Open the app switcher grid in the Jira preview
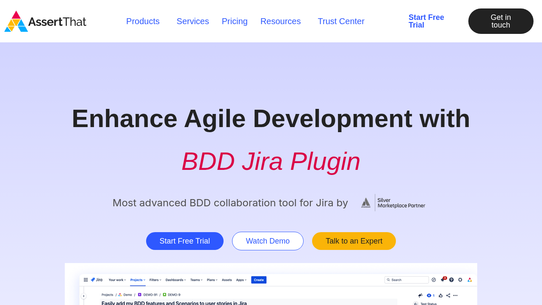The image size is (542, 305). click(86, 280)
